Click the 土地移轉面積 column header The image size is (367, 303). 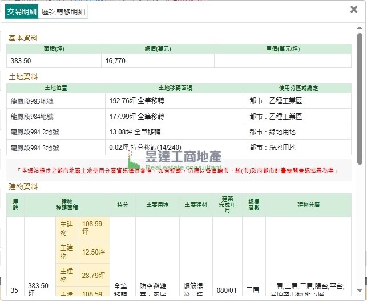pyautogui.click(x=175, y=88)
